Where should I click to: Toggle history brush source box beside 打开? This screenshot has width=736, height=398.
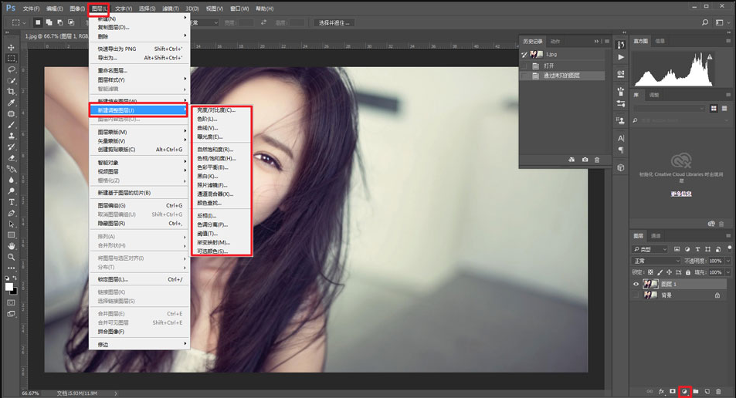coord(525,66)
